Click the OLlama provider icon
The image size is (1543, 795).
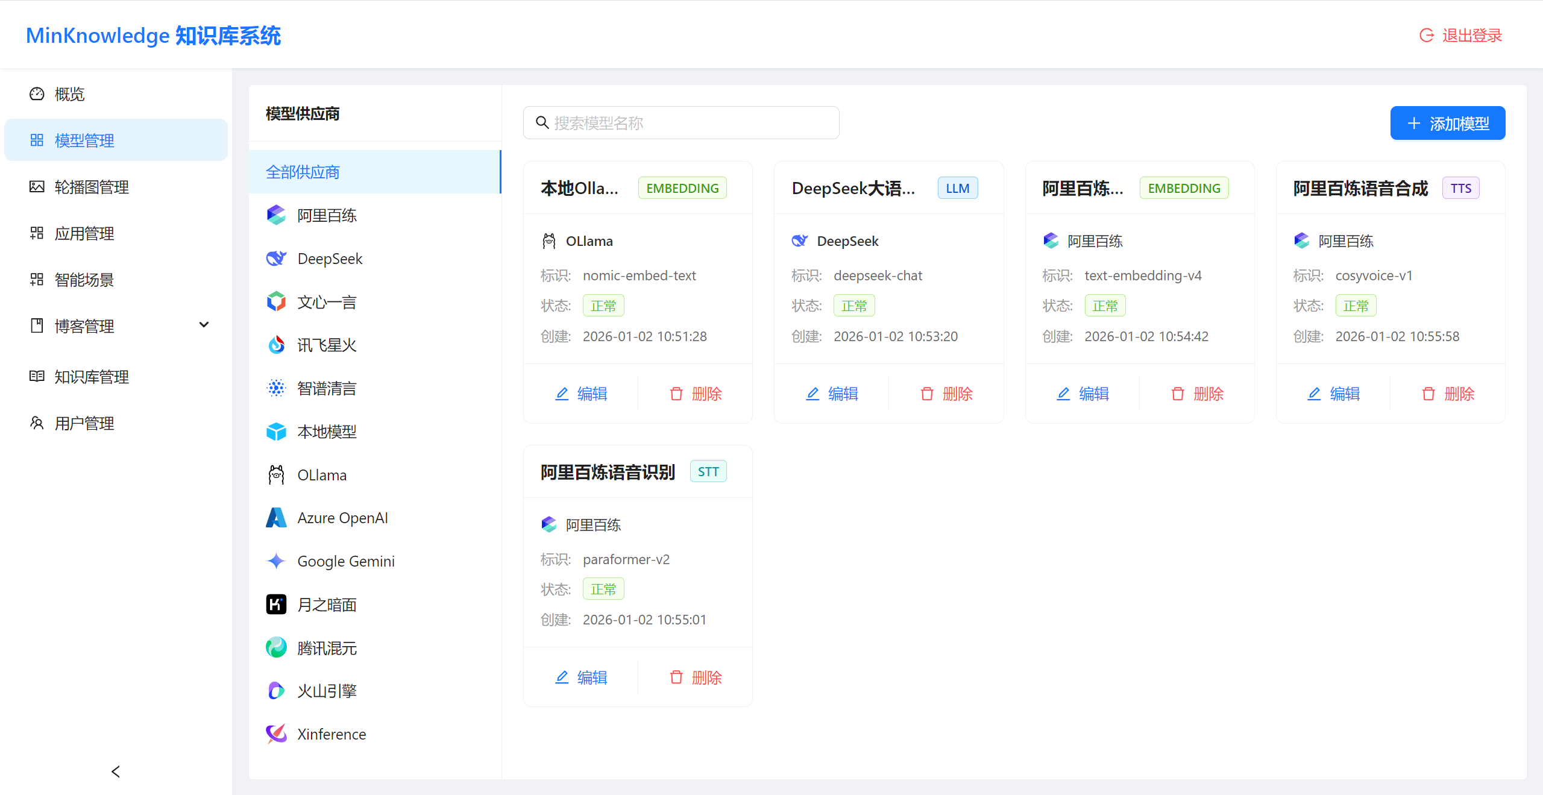tap(276, 474)
